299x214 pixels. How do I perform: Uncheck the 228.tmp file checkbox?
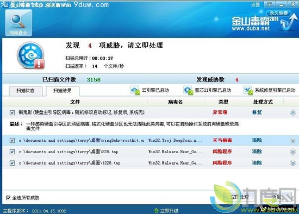12,152
